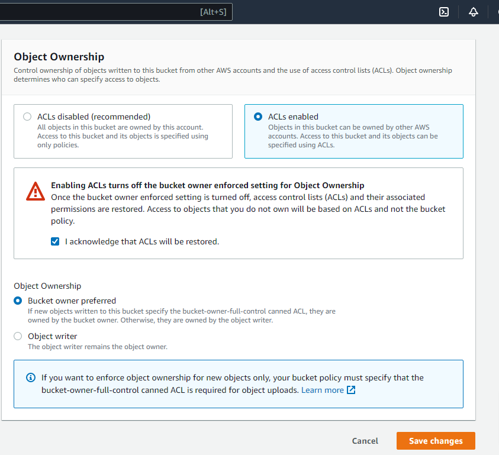499x455 pixels.
Task: Click the red warning triangle icon
Action: point(36,191)
